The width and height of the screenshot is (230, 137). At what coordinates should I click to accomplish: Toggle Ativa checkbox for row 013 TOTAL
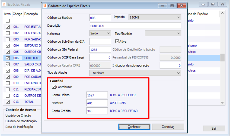8,102
